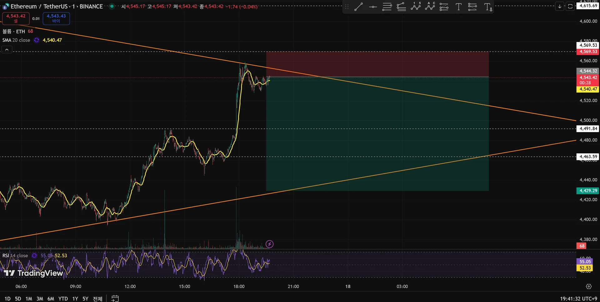Click the purple 55.05 RSI value label
Screen dimensions: 600x302
(x=585, y=262)
